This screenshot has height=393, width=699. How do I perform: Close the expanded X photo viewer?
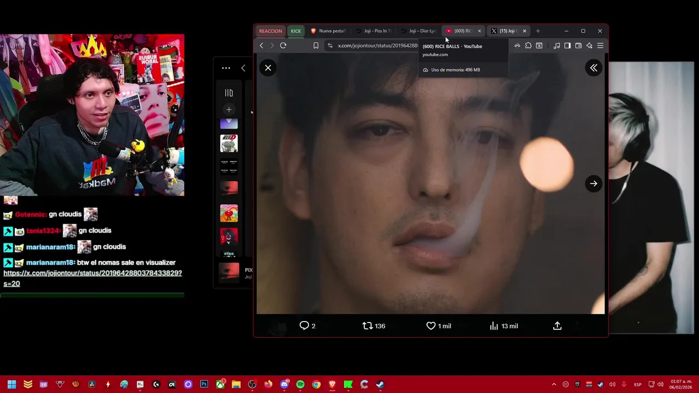point(268,68)
